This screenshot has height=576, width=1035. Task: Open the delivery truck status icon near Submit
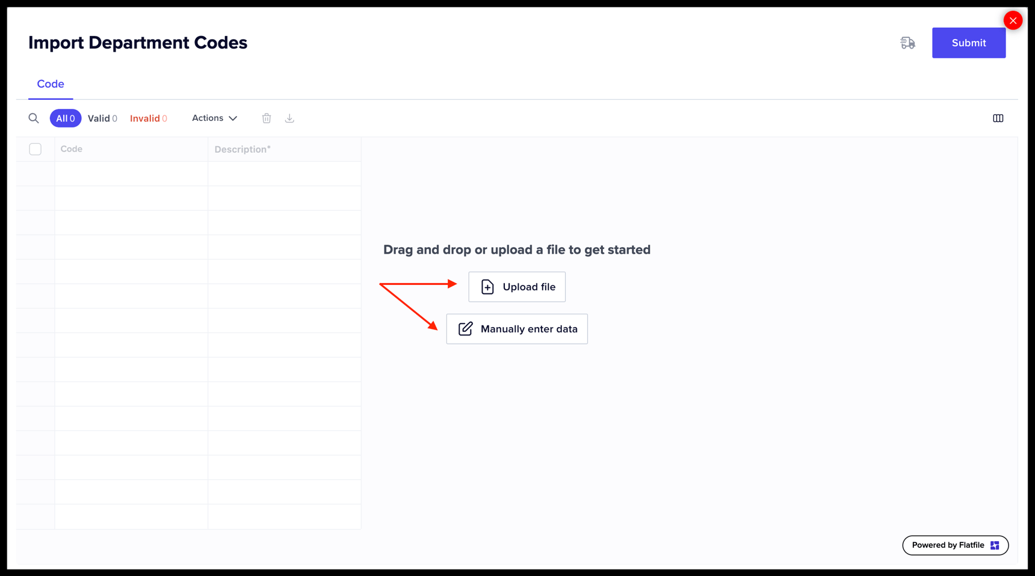[907, 43]
